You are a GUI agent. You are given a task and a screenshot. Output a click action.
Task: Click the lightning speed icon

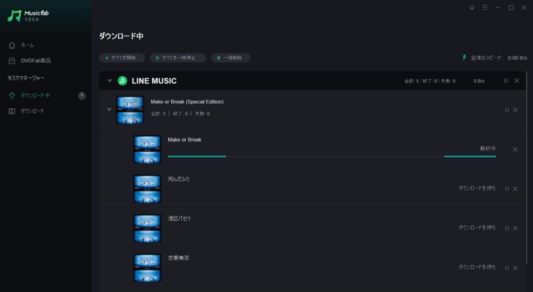point(465,58)
